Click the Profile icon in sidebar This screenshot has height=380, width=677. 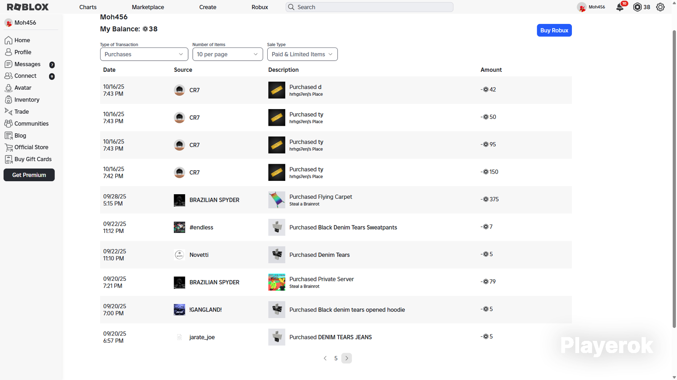point(8,52)
